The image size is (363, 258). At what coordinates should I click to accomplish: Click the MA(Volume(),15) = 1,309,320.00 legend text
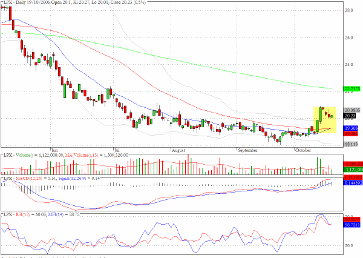pyautogui.click(x=97, y=155)
